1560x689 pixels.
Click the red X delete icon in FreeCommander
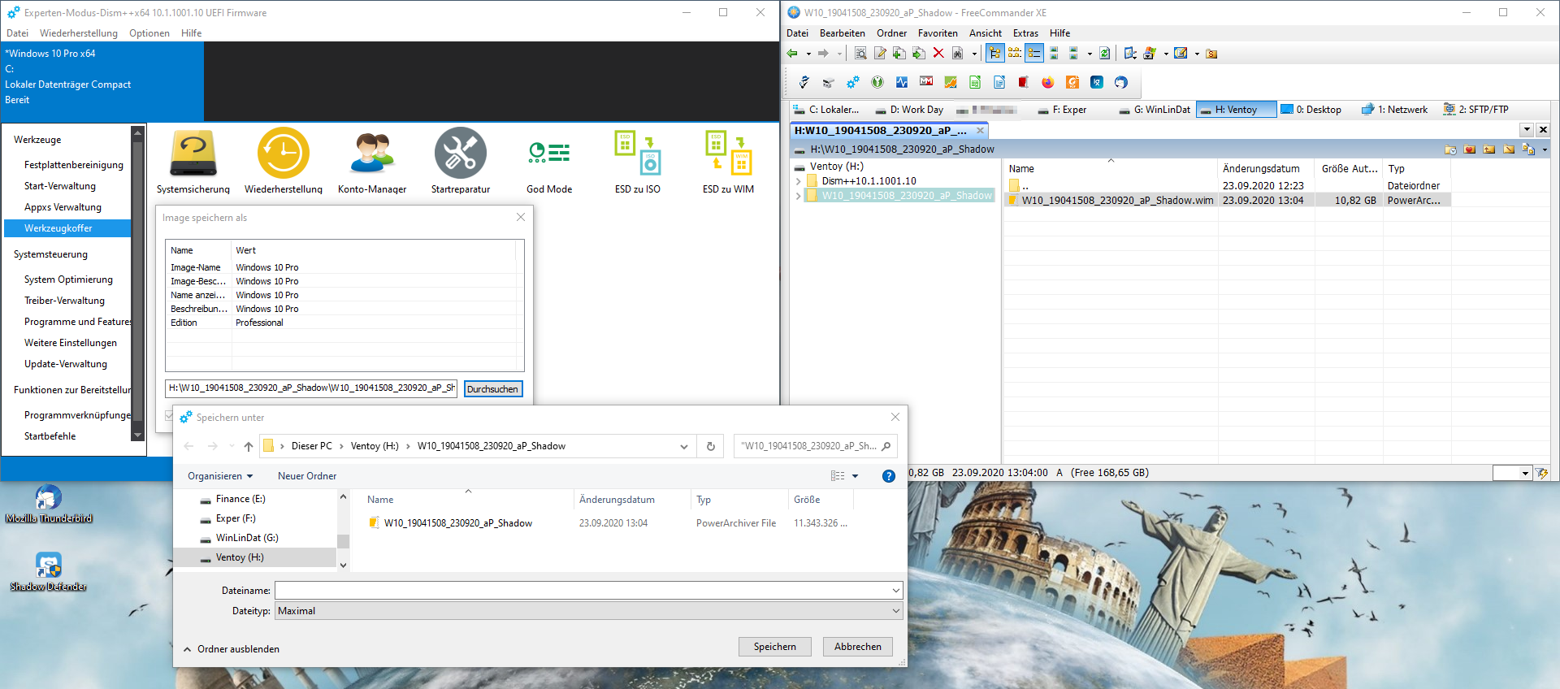[938, 54]
